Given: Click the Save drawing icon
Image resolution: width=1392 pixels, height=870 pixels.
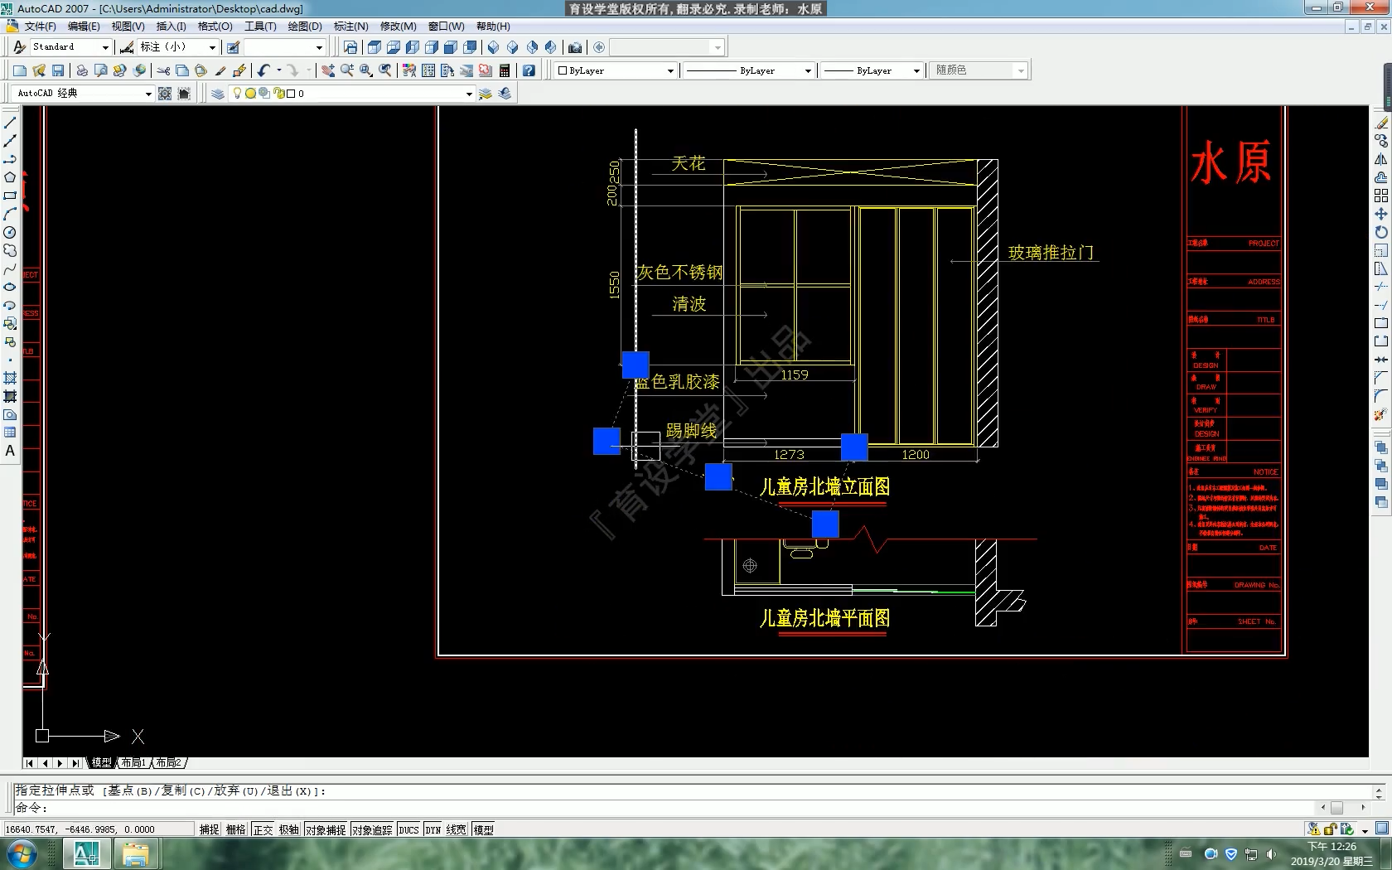Looking at the screenshot, I should pos(58,70).
